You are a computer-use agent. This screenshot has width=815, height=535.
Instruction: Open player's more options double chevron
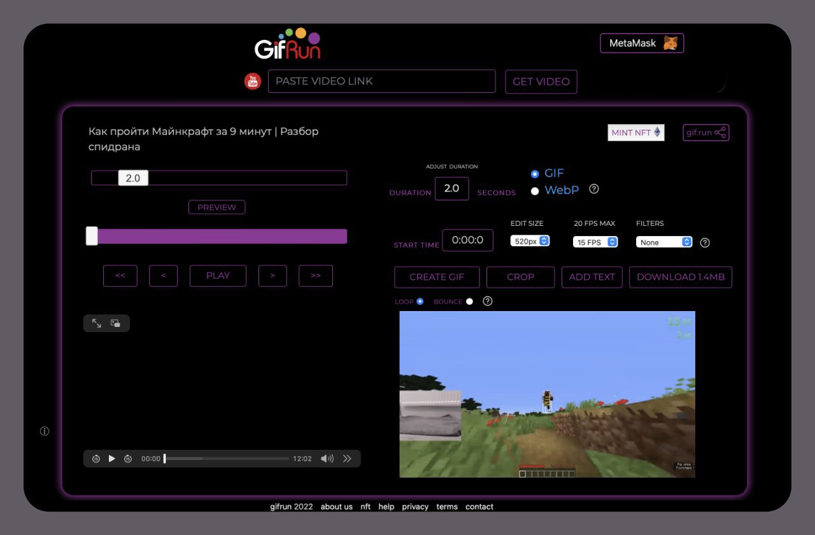point(347,459)
